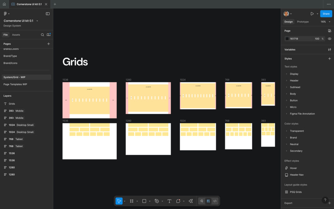
Task: Switch to the Prototype tab
Action: coord(303,22)
